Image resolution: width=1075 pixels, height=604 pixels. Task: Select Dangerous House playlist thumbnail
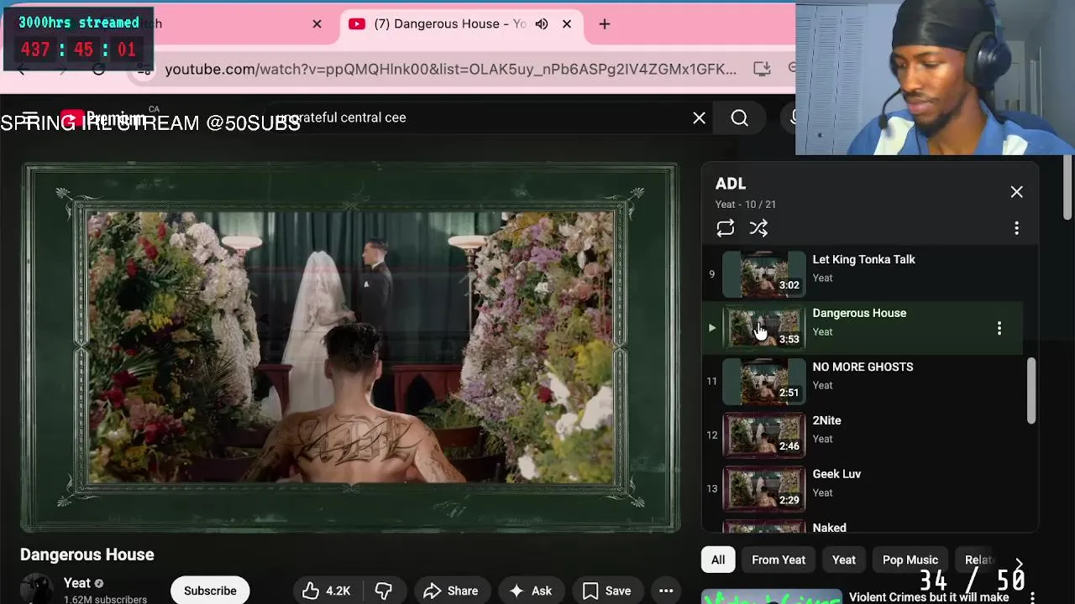click(763, 327)
